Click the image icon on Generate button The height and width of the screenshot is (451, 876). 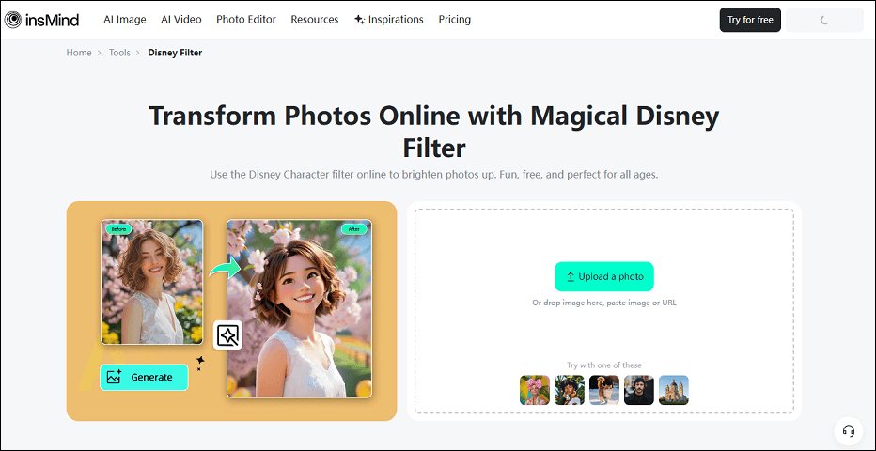tap(115, 378)
